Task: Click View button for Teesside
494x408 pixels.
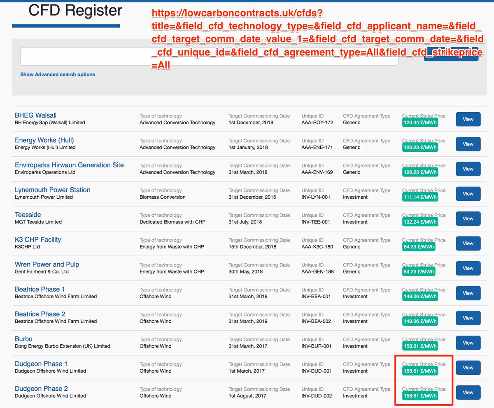Action: (468, 219)
